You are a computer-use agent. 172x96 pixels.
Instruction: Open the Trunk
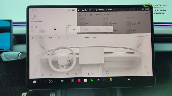pos(69,27)
